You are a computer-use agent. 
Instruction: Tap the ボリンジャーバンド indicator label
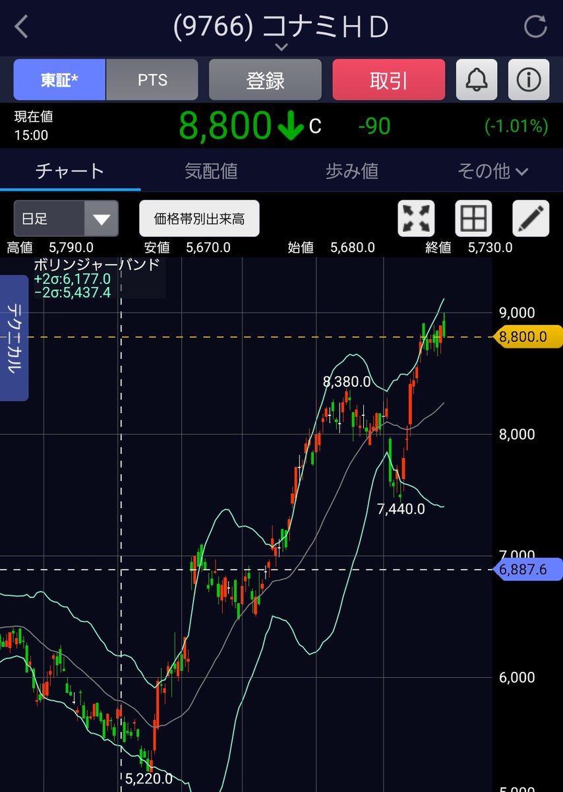(x=97, y=265)
